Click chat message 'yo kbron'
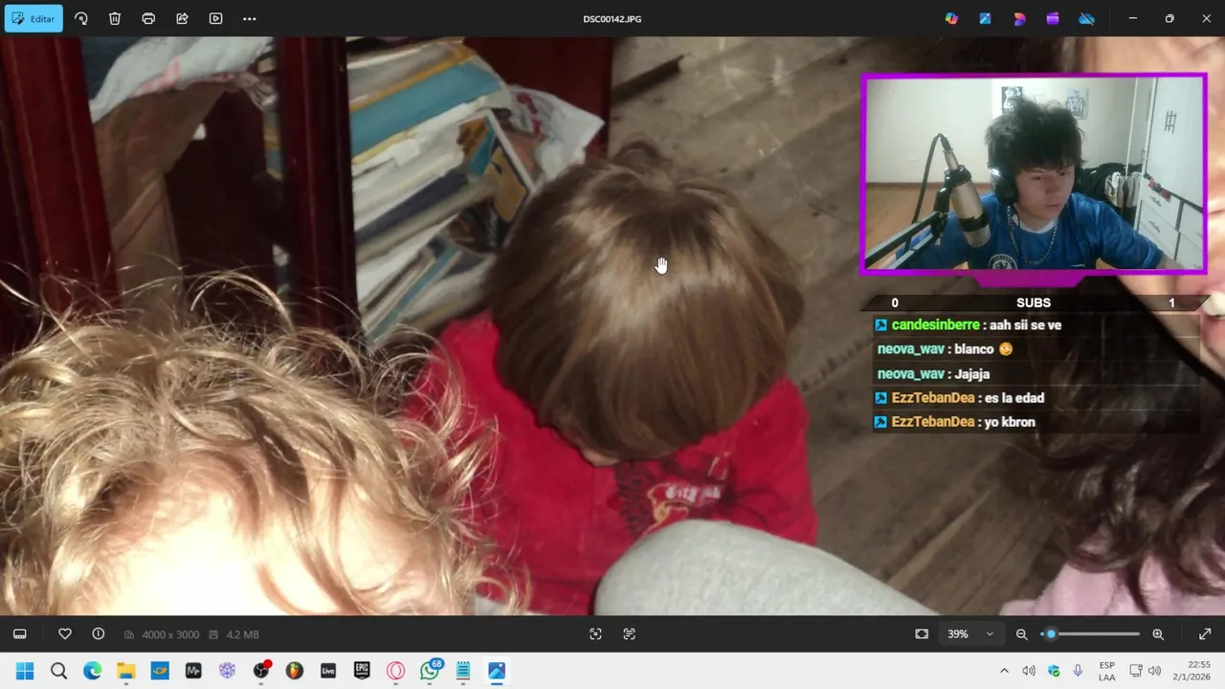The height and width of the screenshot is (689, 1225). click(x=1010, y=422)
